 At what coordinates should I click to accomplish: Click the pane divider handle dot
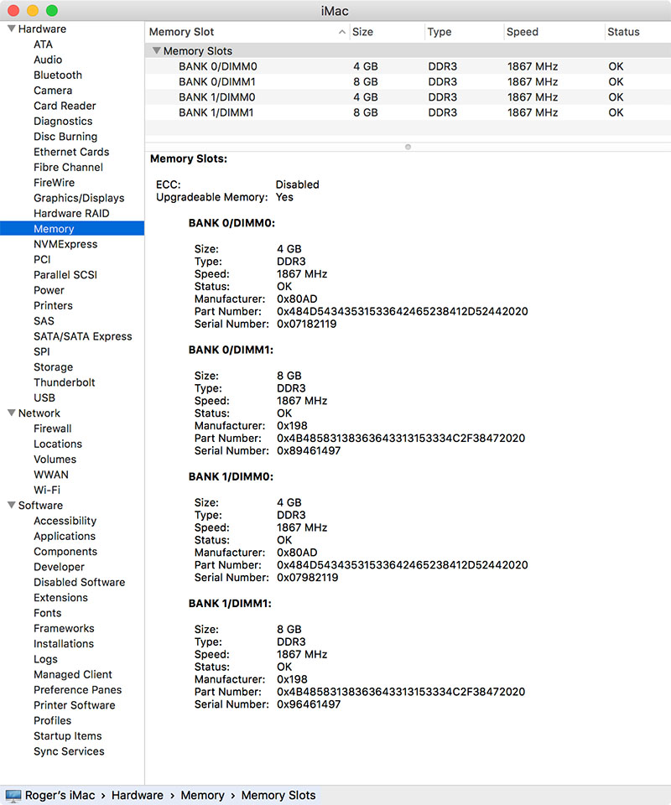point(408,147)
